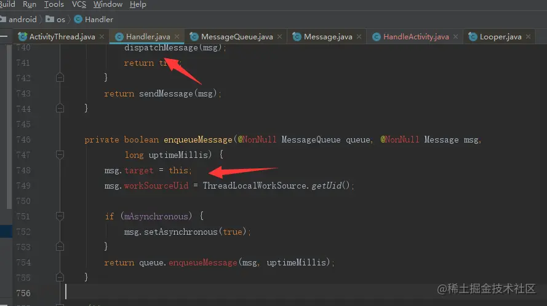The height and width of the screenshot is (306, 547).
Task: Collapse method ending at line 744
Action: [x=60, y=108]
